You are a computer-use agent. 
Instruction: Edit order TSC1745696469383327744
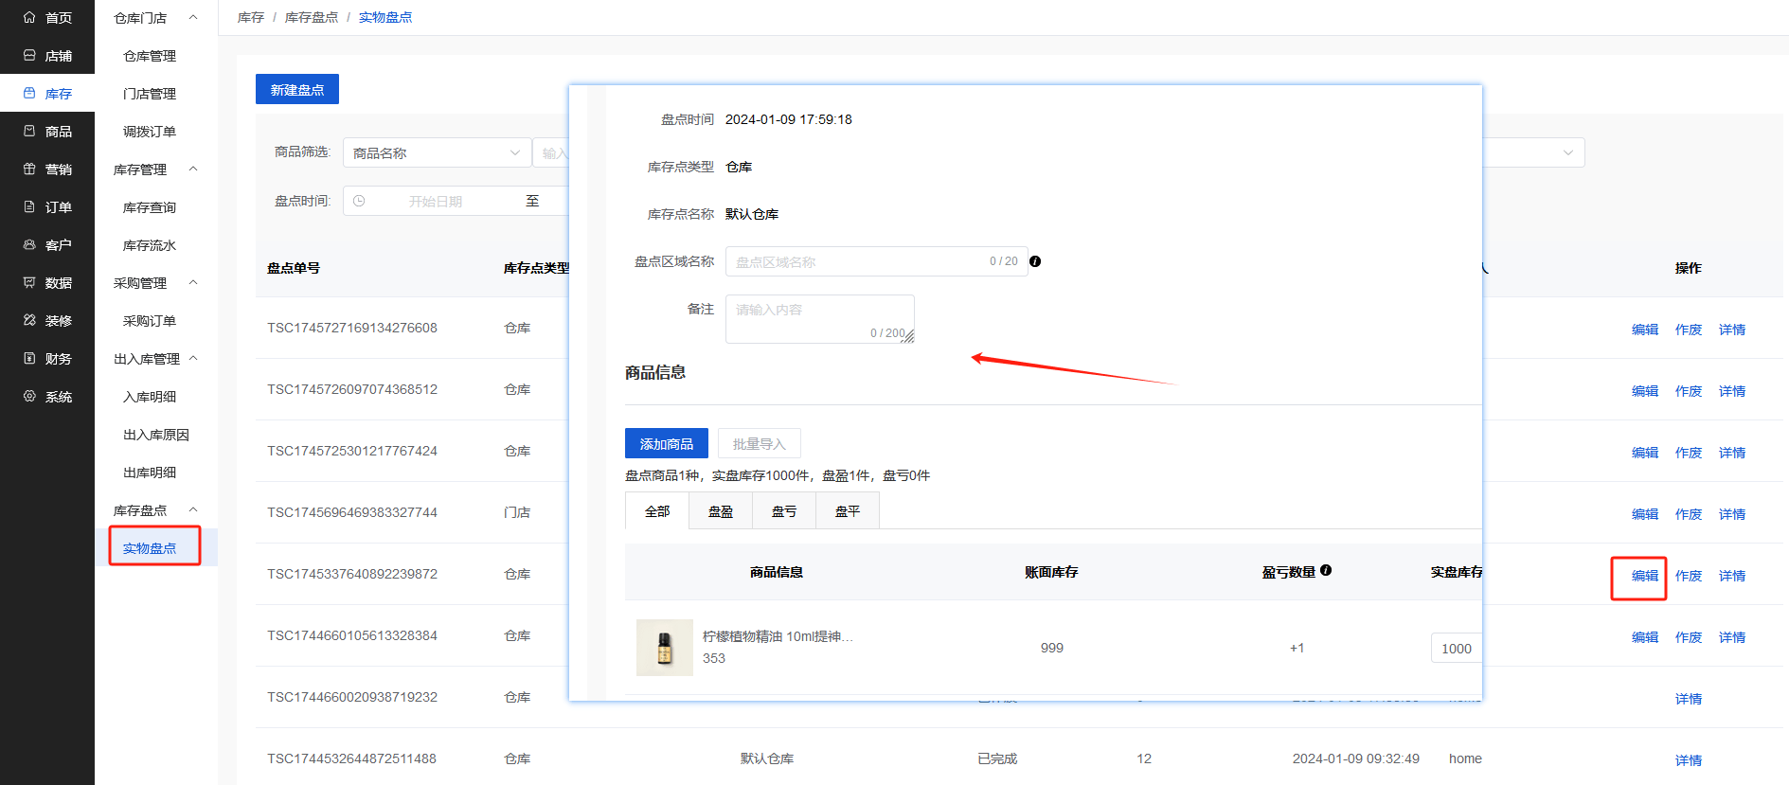click(x=1645, y=514)
